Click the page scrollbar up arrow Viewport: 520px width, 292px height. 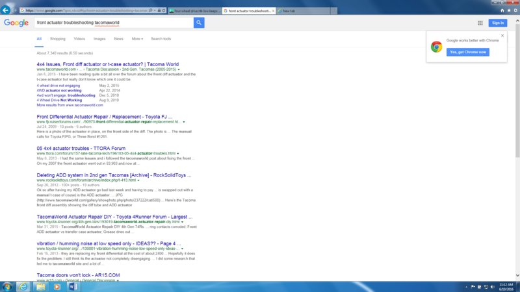517,21
